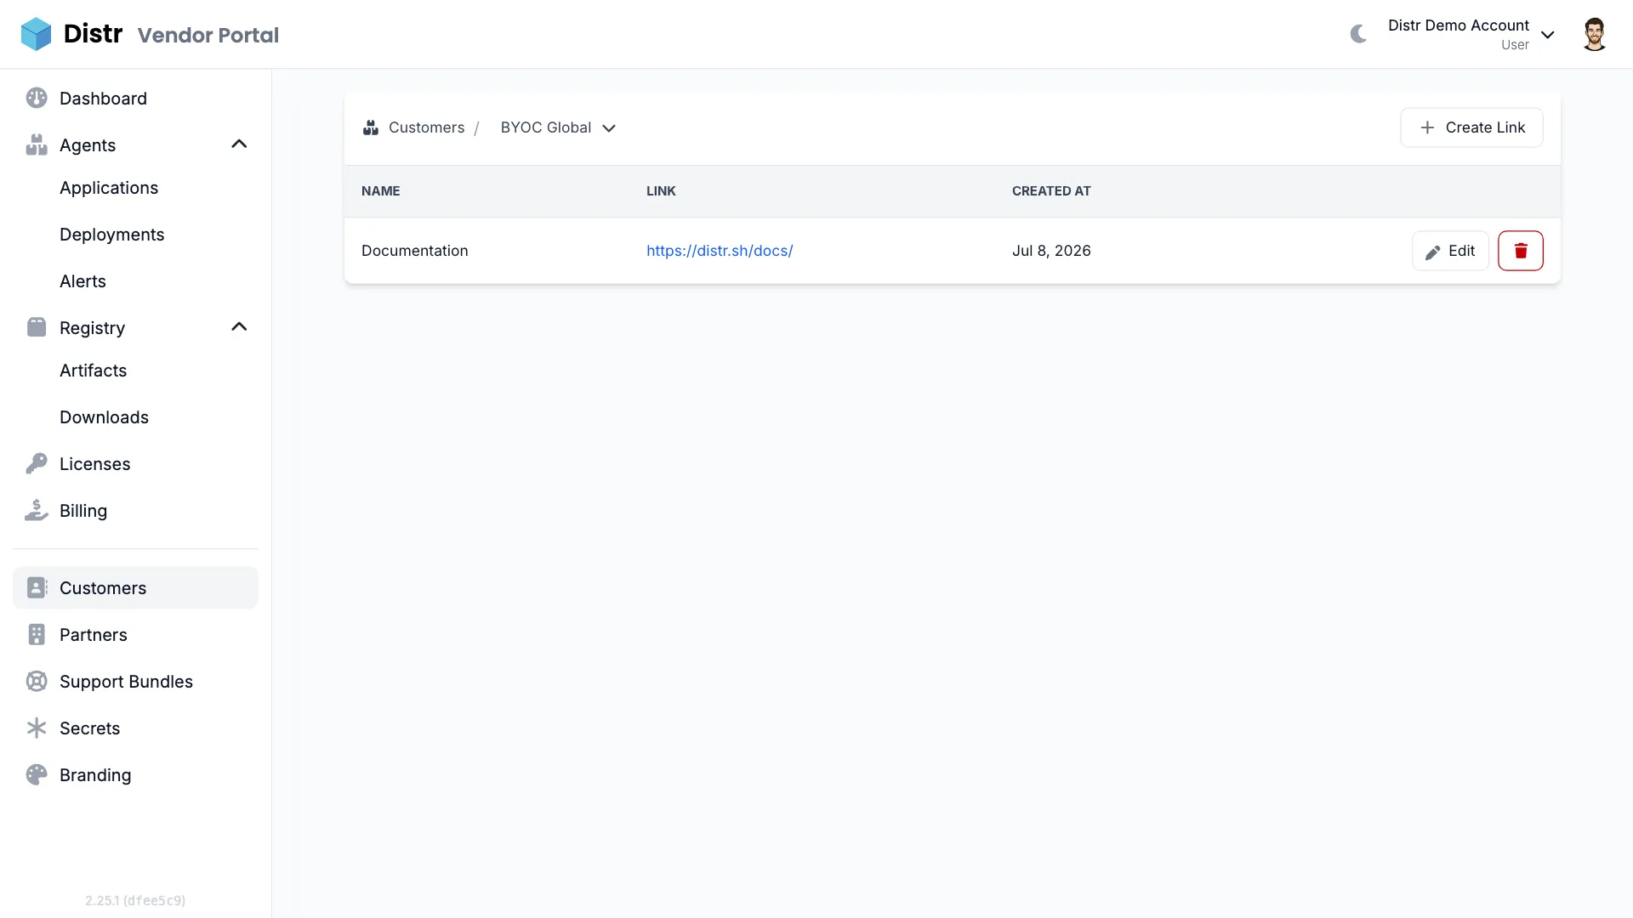Follow the Customers breadcrumb link
Viewport: 1633px width, 918px height.
(x=426, y=127)
